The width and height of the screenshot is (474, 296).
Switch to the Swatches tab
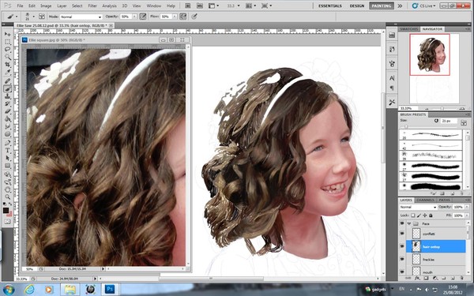[409, 29]
